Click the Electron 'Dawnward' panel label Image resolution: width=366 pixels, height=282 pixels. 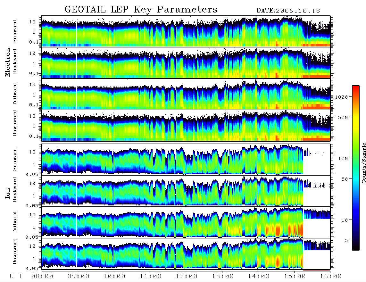pos(15,123)
